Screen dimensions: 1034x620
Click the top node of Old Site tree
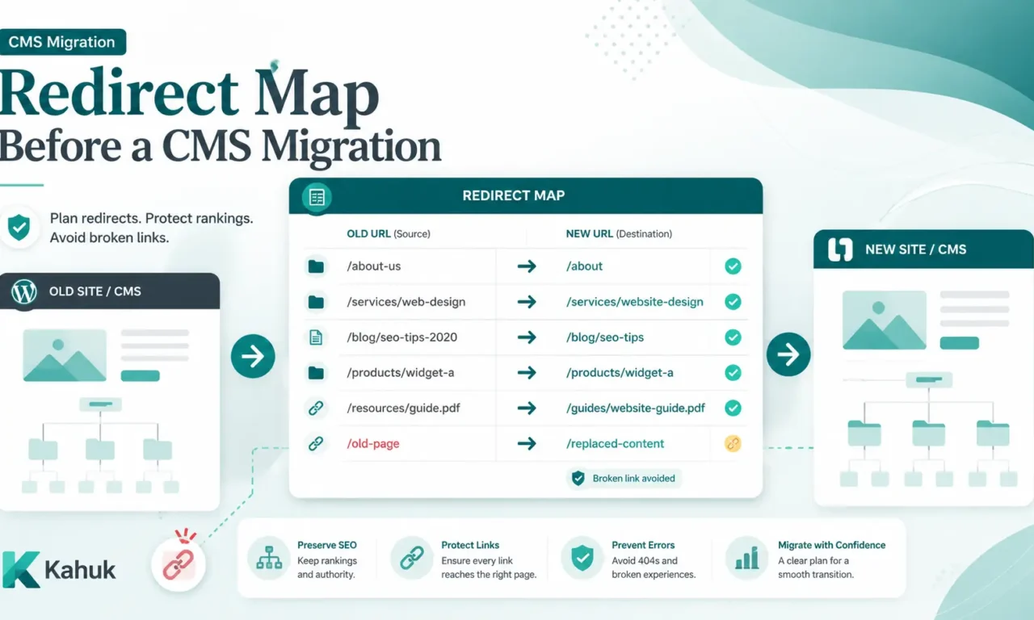[100, 404]
